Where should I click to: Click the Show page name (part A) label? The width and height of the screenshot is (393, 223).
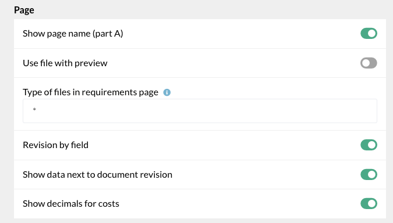click(73, 34)
